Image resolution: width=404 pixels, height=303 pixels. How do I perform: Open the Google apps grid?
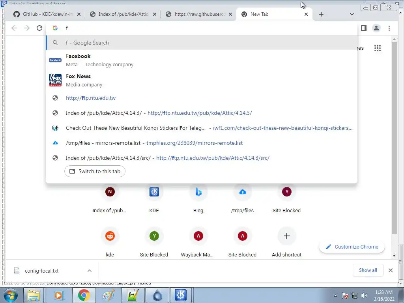(378, 48)
